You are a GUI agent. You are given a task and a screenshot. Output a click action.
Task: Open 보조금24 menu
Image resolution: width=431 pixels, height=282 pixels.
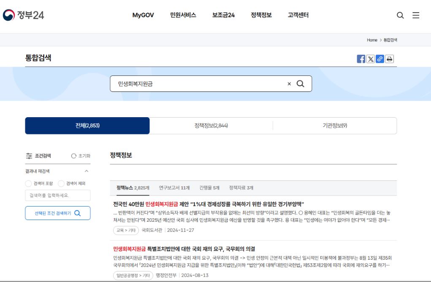click(223, 15)
